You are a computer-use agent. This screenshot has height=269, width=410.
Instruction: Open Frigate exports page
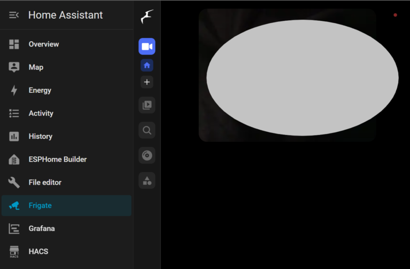[x=147, y=155]
